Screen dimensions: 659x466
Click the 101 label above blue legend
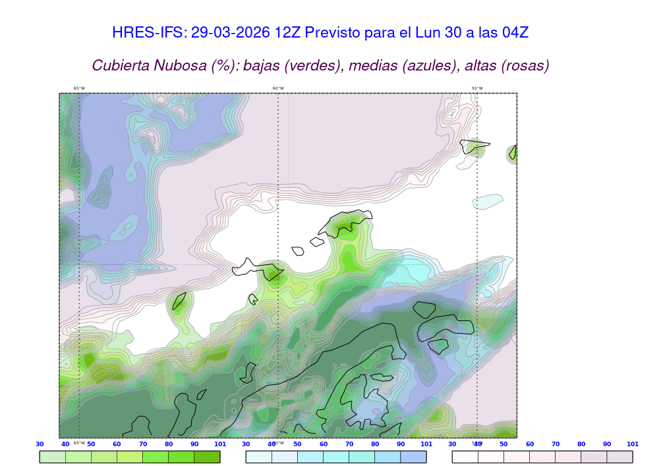[426, 444]
